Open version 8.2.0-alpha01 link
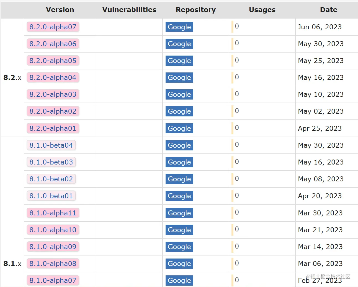 (x=53, y=128)
